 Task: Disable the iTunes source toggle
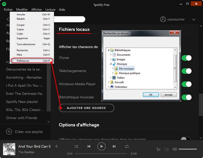pos(186,58)
